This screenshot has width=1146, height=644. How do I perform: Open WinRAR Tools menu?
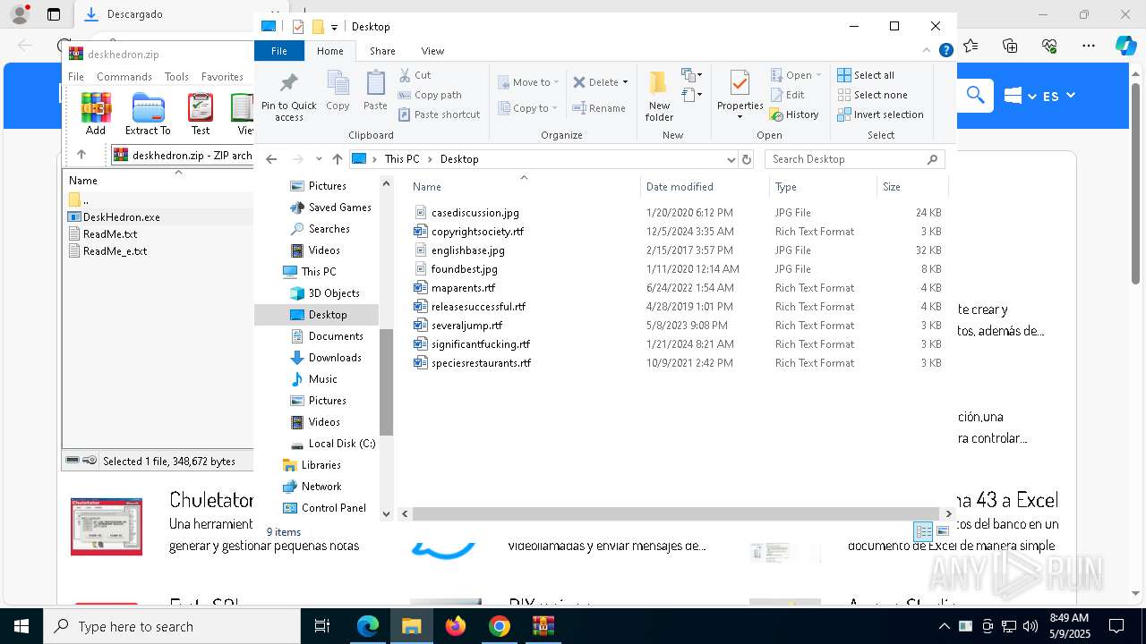point(176,77)
